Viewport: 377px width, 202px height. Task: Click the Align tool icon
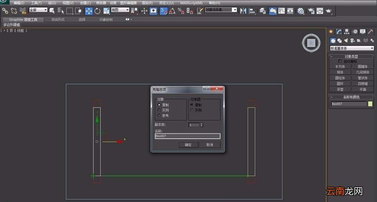click(x=252, y=11)
